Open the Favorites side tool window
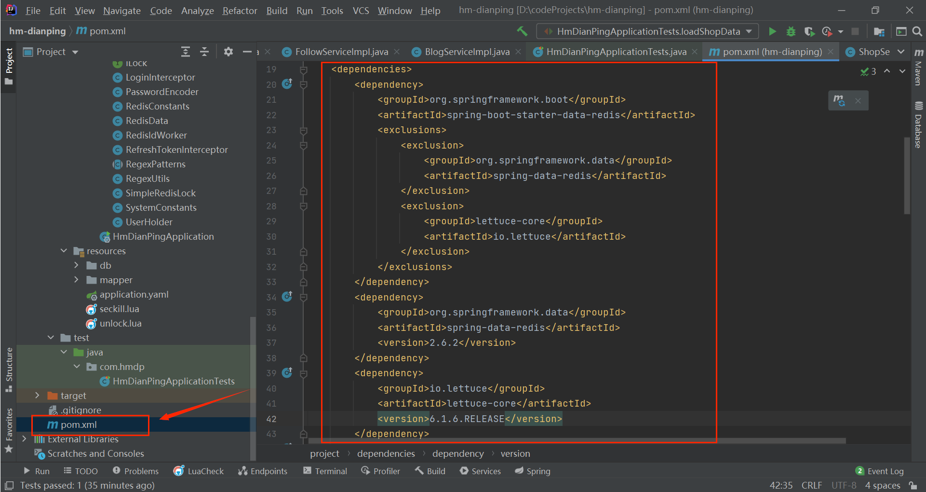926x492 pixels. pos(9,430)
